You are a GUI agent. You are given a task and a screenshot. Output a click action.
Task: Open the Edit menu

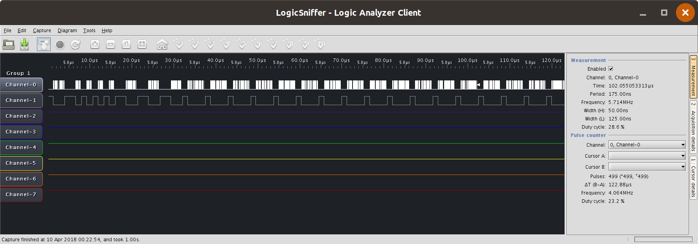pos(22,31)
